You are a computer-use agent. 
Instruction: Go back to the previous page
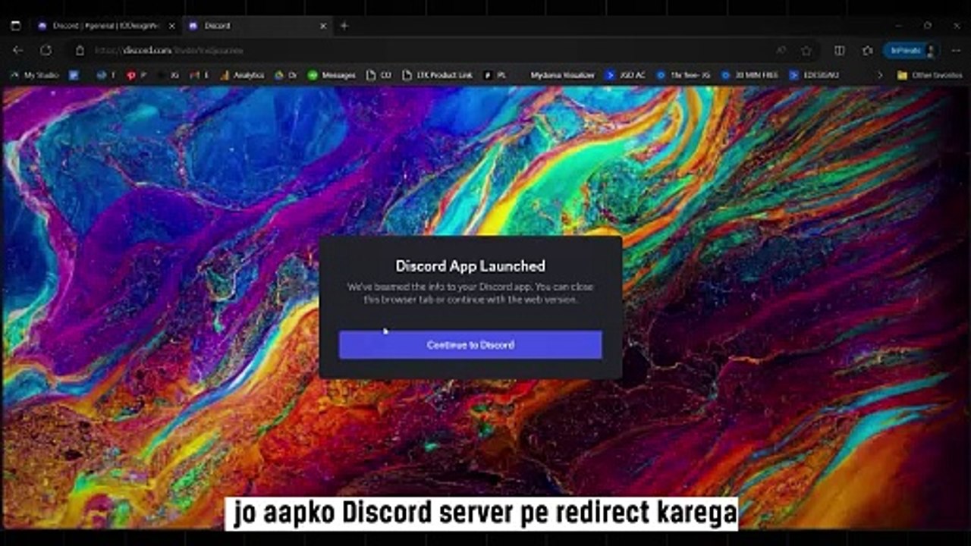(x=18, y=51)
